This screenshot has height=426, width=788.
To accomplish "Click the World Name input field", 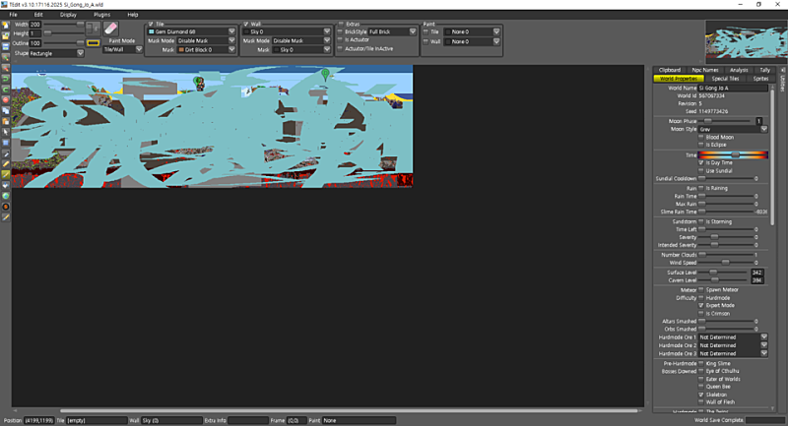I will (733, 88).
